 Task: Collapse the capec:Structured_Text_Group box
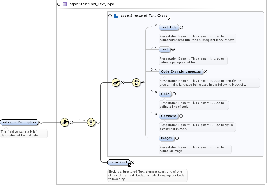click(110, 16)
